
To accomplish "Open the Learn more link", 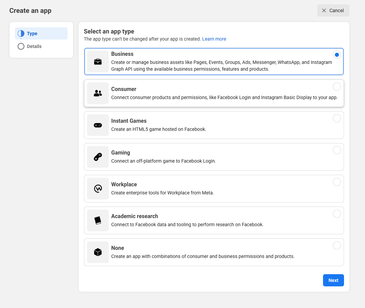I will [214, 39].
